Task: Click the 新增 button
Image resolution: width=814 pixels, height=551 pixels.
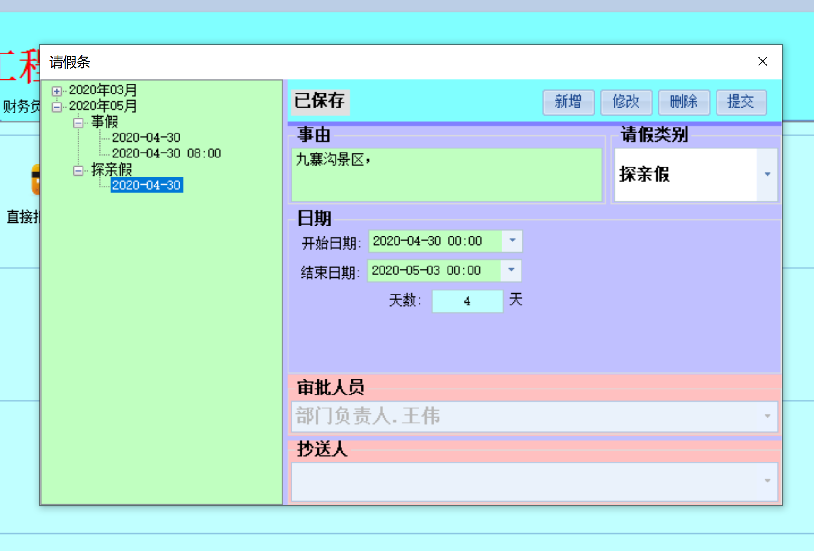Action: pos(568,102)
